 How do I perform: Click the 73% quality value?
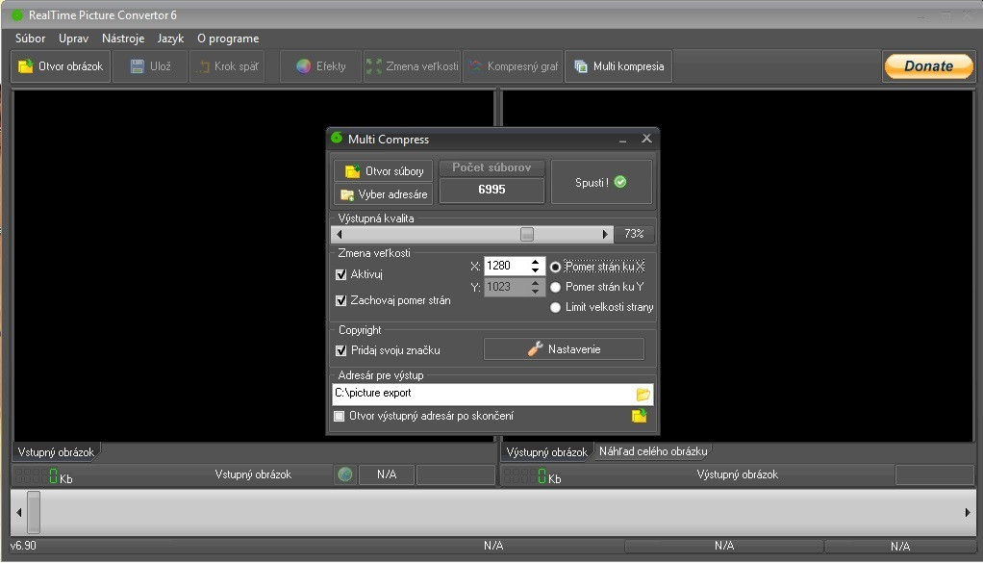coord(635,234)
